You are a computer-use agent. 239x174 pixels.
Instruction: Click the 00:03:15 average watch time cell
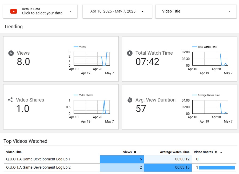coord(182,168)
